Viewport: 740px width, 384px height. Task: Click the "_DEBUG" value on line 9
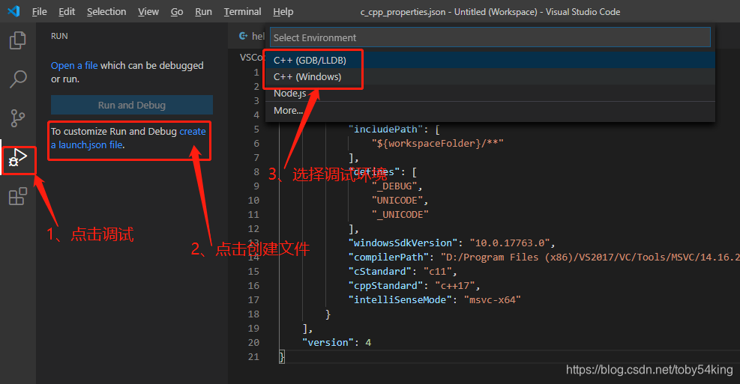394,186
